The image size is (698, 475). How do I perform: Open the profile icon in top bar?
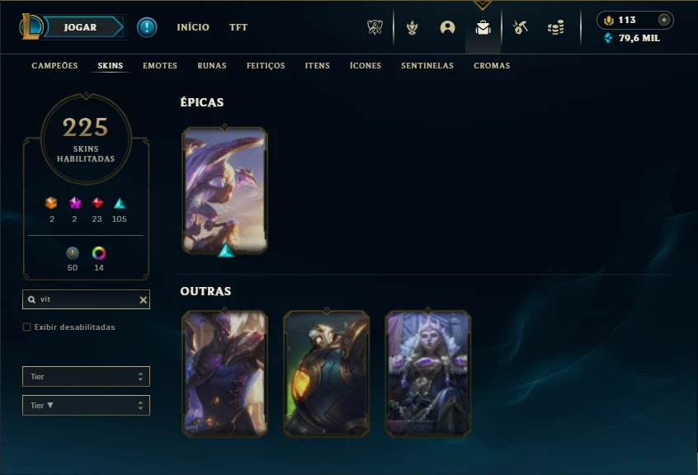pos(447,27)
